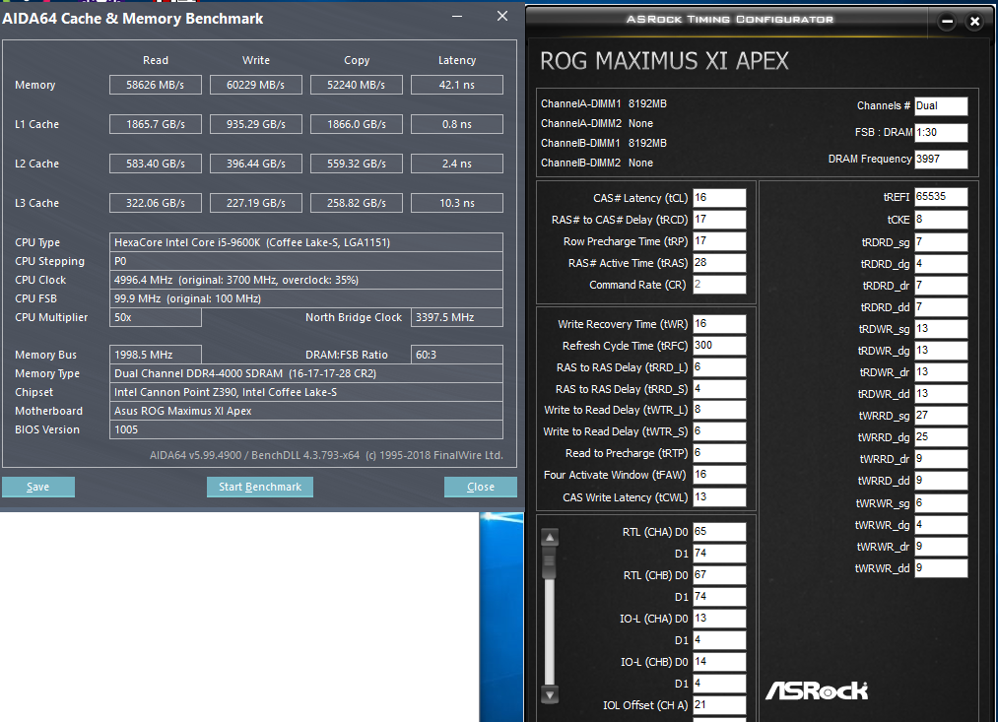Click the tCKE value field

coord(941,220)
